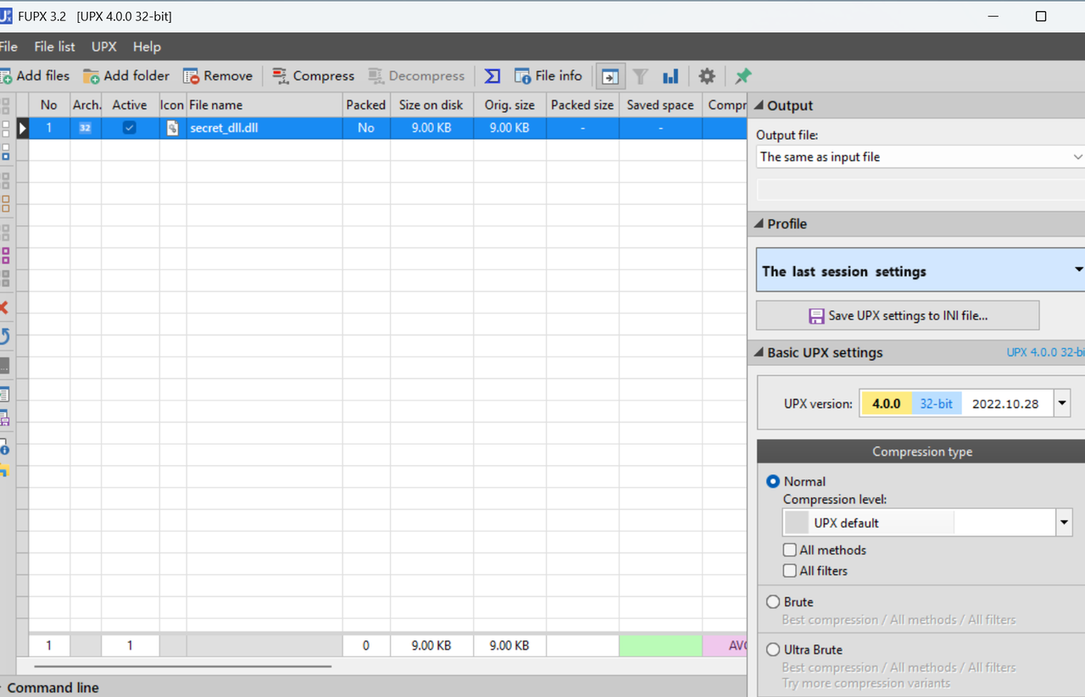Collapse the Basic UPX settings section
The image size is (1085, 697).
click(x=759, y=352)
